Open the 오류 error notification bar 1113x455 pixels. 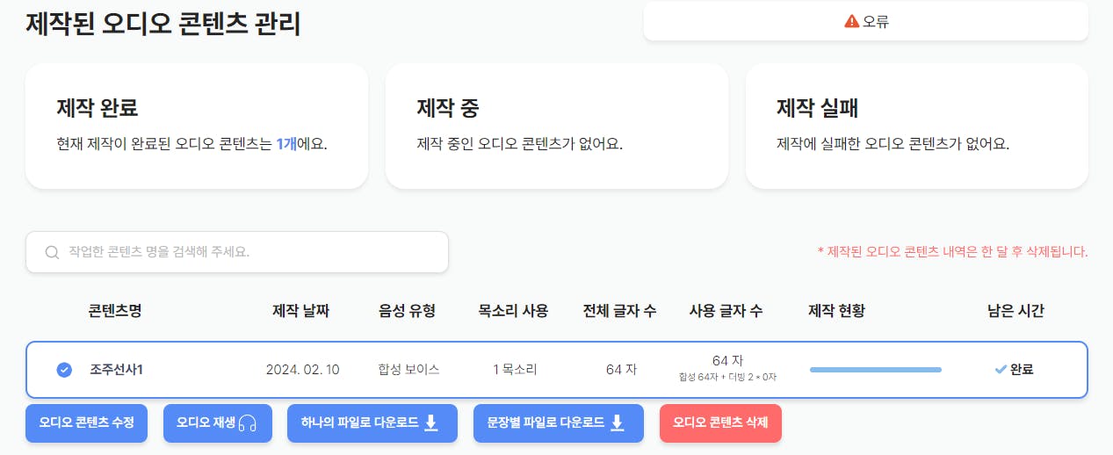(866, 21)
